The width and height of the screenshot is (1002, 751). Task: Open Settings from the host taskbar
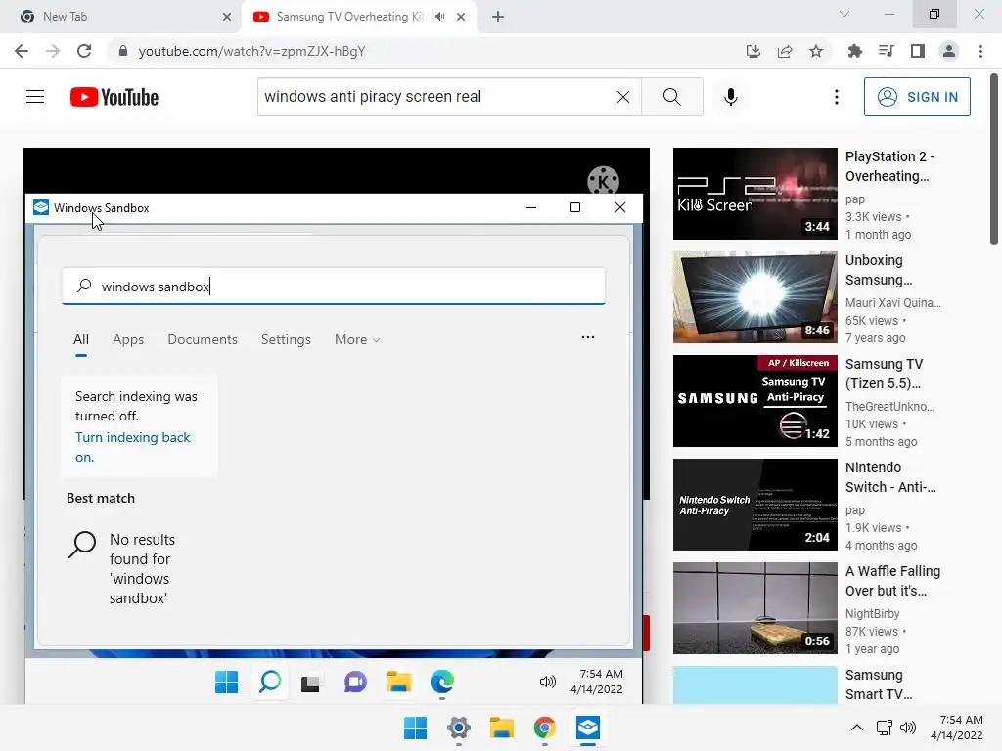click(x=458, y=728)
